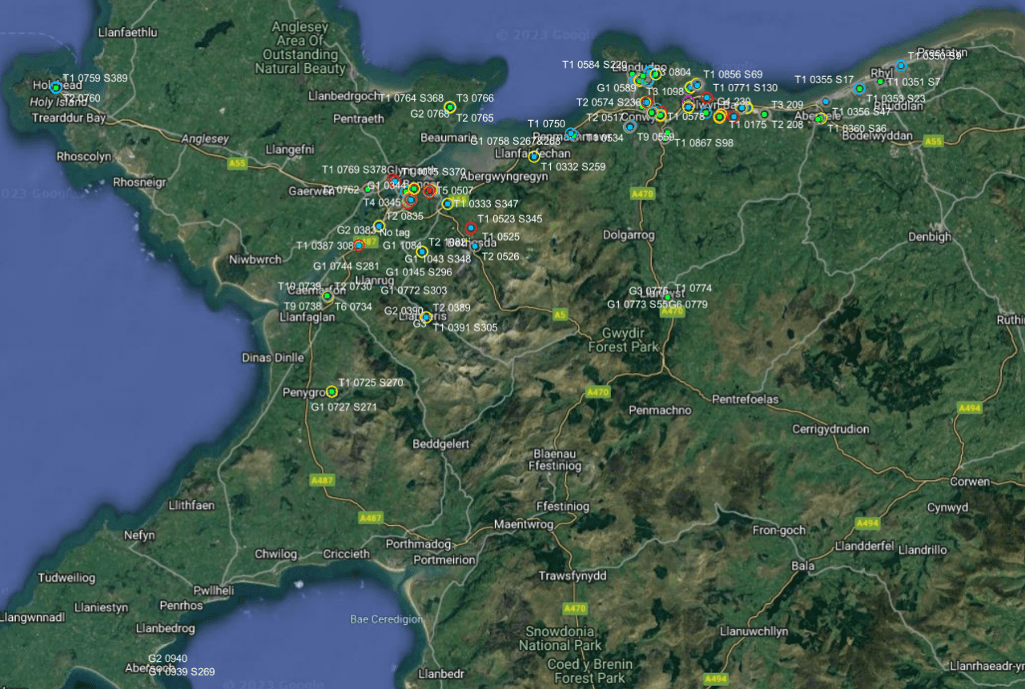Image resolution: width=1025 pixels, height=689 pixels.
Task: Click the G2 0940 marker near Abersoch
Action: click(x=147, y=665)
